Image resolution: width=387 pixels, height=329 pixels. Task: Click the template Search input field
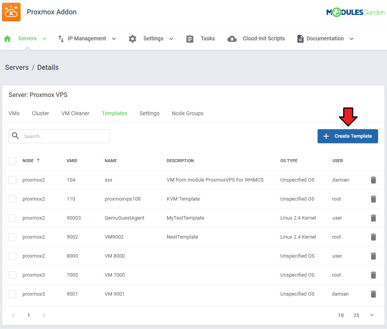[x=59, y=136]
